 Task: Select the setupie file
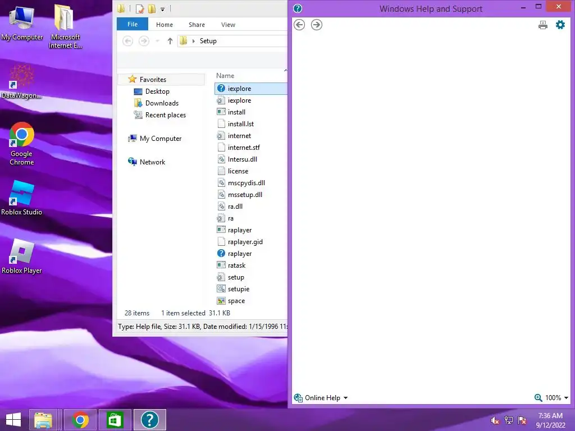click(238, 289)
